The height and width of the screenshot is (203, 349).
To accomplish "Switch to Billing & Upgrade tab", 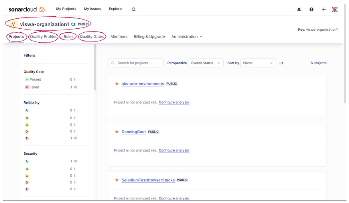I will click(x=149, y=37).
